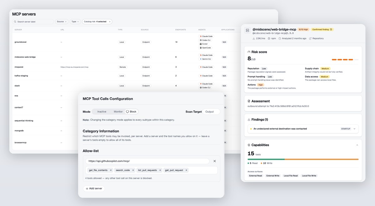Click the search magnifier icon in MCP servers
The image size is (375, 206).
click(x=15, y=22)
